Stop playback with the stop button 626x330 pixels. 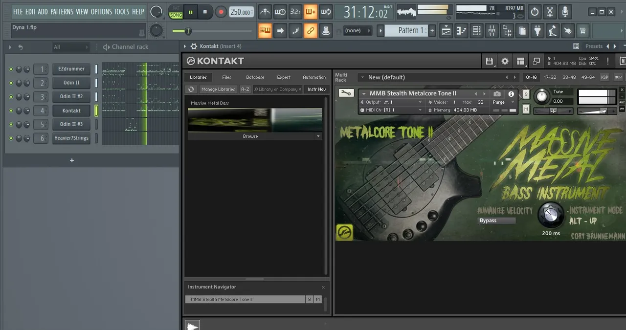205,12
